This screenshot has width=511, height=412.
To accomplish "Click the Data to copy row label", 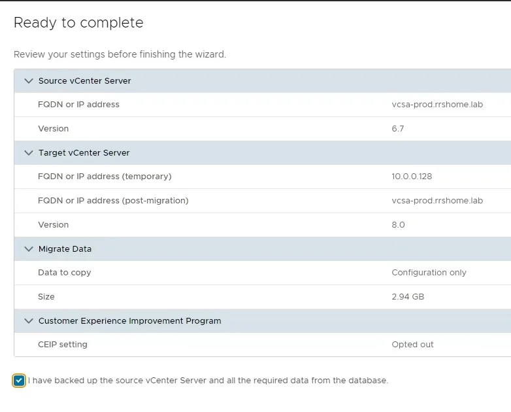I will click(x=64, y=273).
